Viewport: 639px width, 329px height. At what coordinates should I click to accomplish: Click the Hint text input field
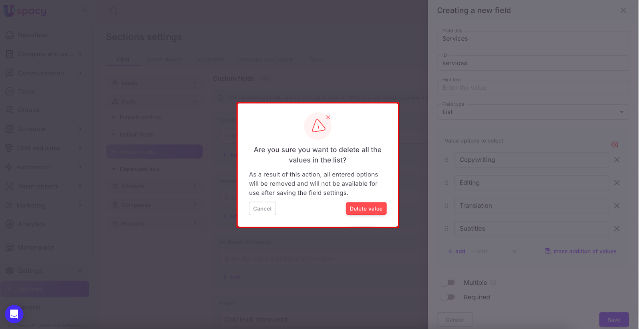tap(533, 87)
